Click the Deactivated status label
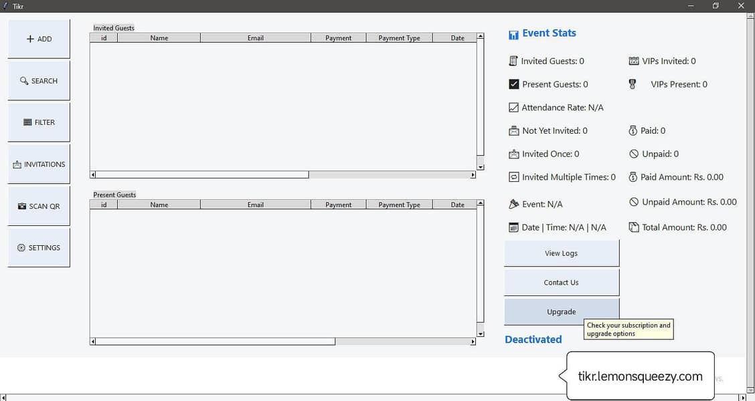The height and width of the screenshot is (401, 755). click(533, 340)
